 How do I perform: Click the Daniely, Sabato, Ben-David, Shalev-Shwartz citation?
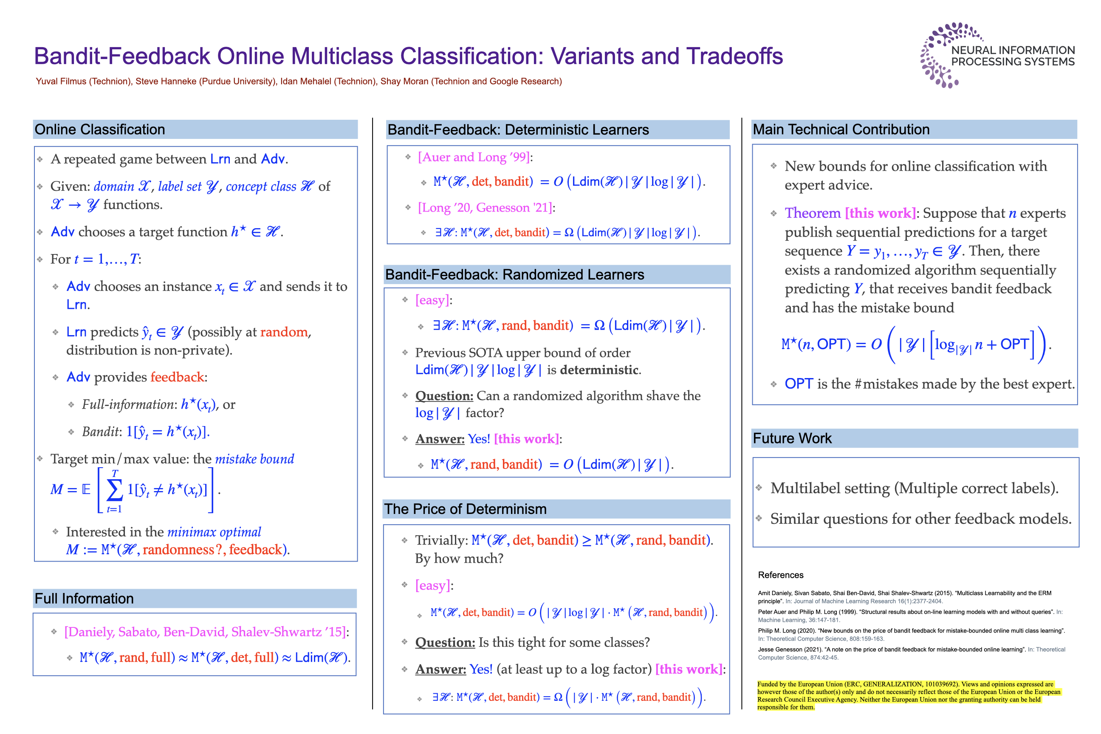[x=205, y=632]
